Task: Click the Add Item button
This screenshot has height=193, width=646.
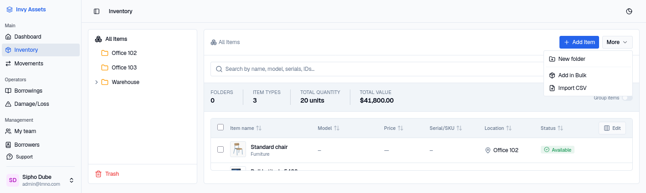Action: pos(579,42)
